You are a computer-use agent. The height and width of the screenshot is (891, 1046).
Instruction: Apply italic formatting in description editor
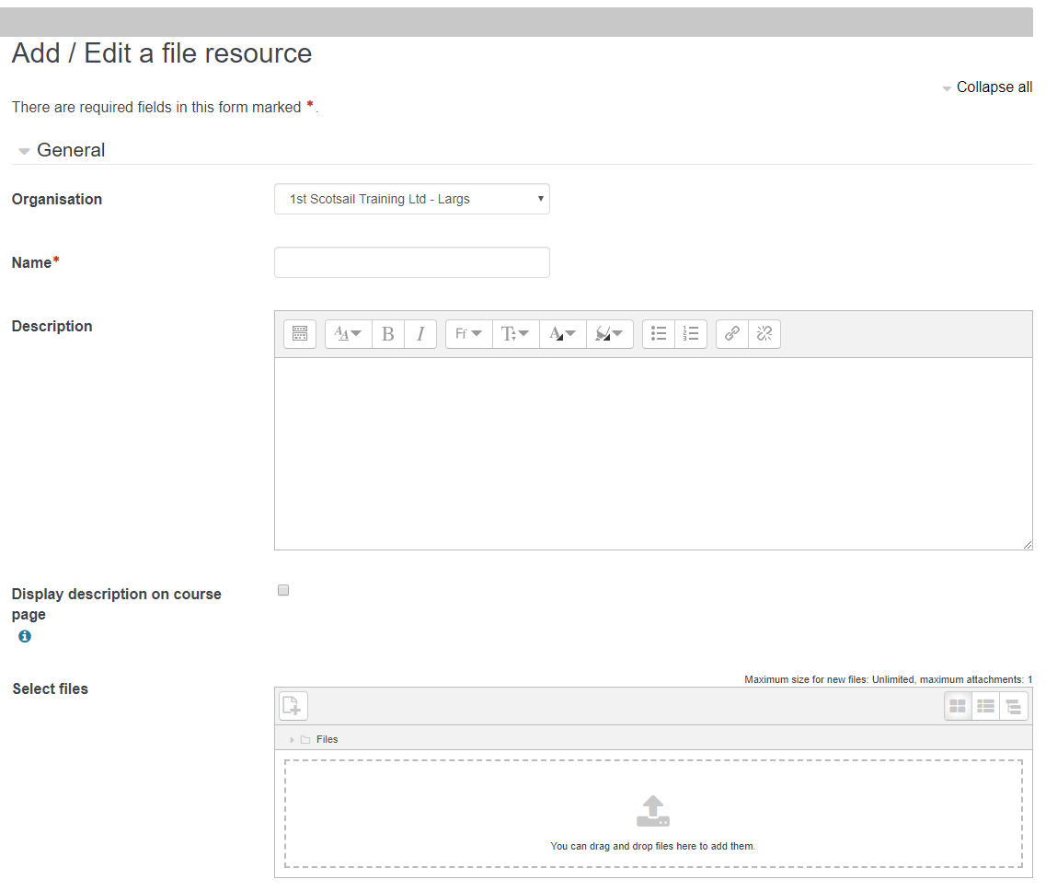pyautogui.click(x=420, y=334)
